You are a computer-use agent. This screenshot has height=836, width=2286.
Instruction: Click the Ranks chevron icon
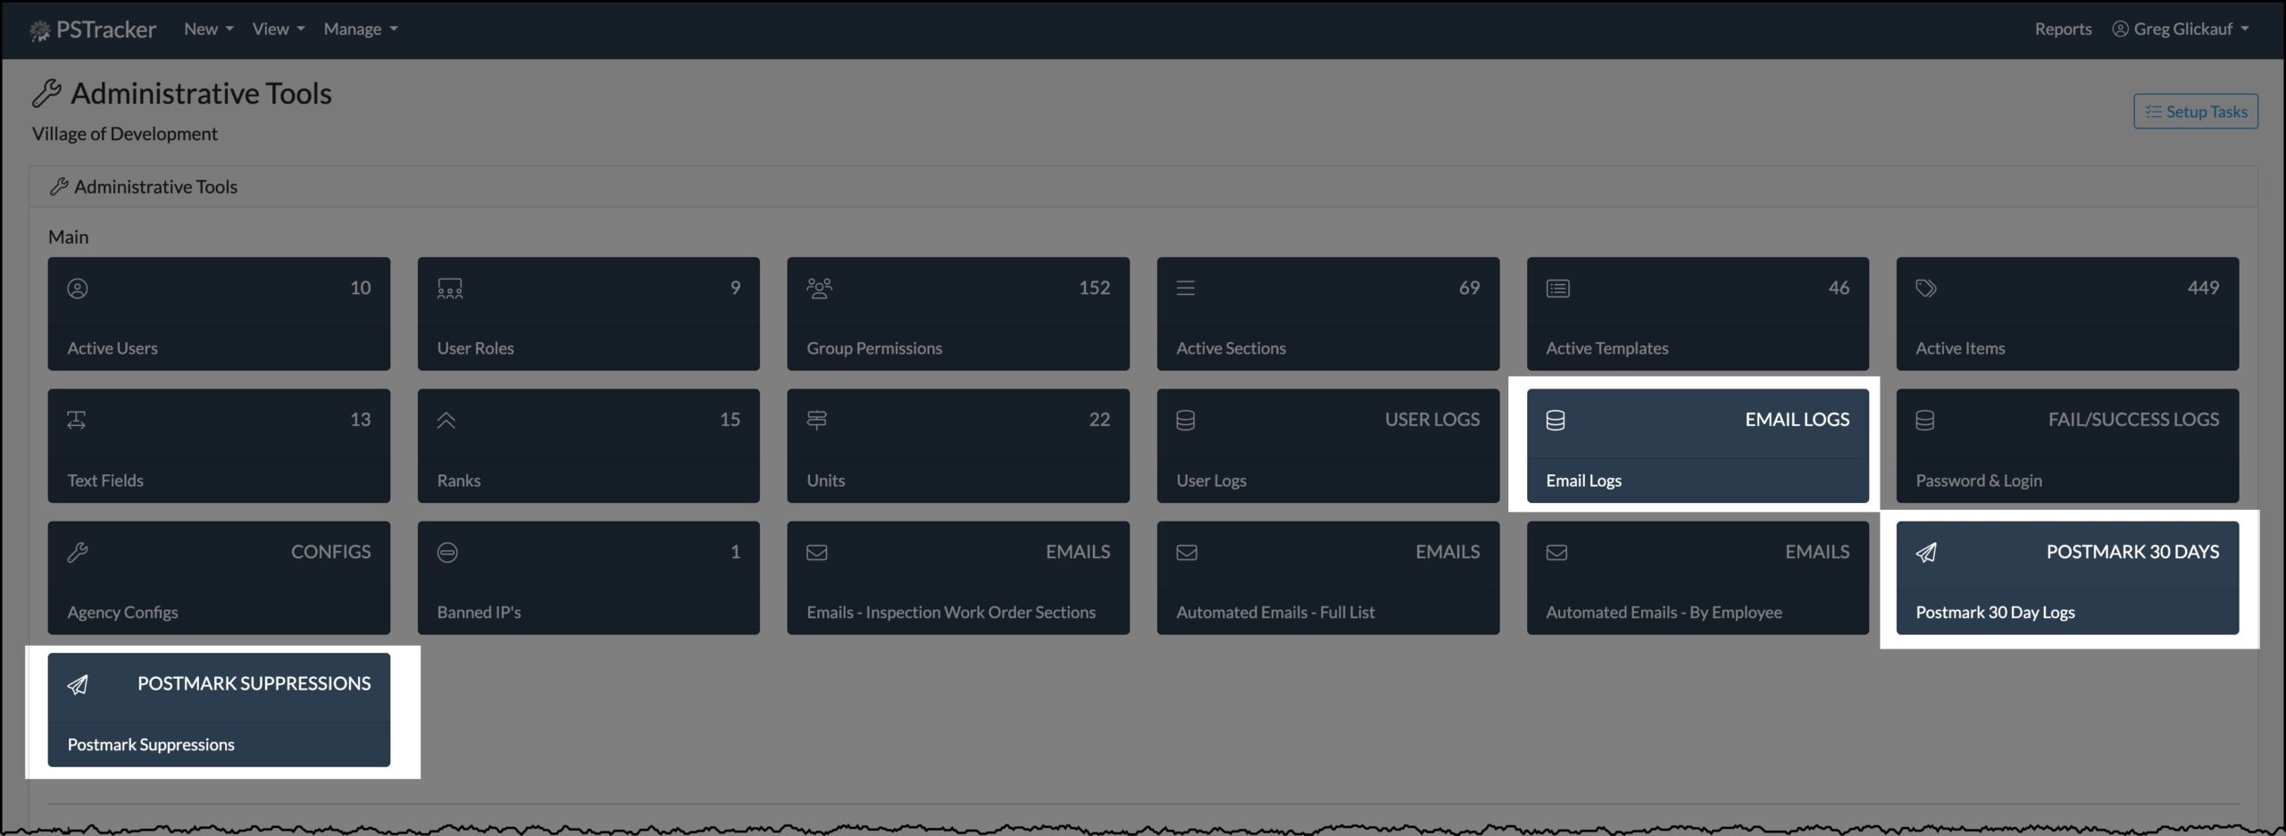click(x=446, y=420)
